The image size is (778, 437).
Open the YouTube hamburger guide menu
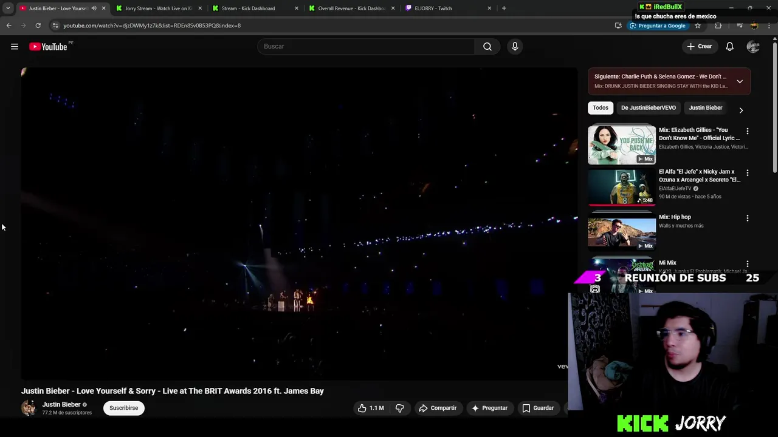pyautogui.click(x=15, y=47)
